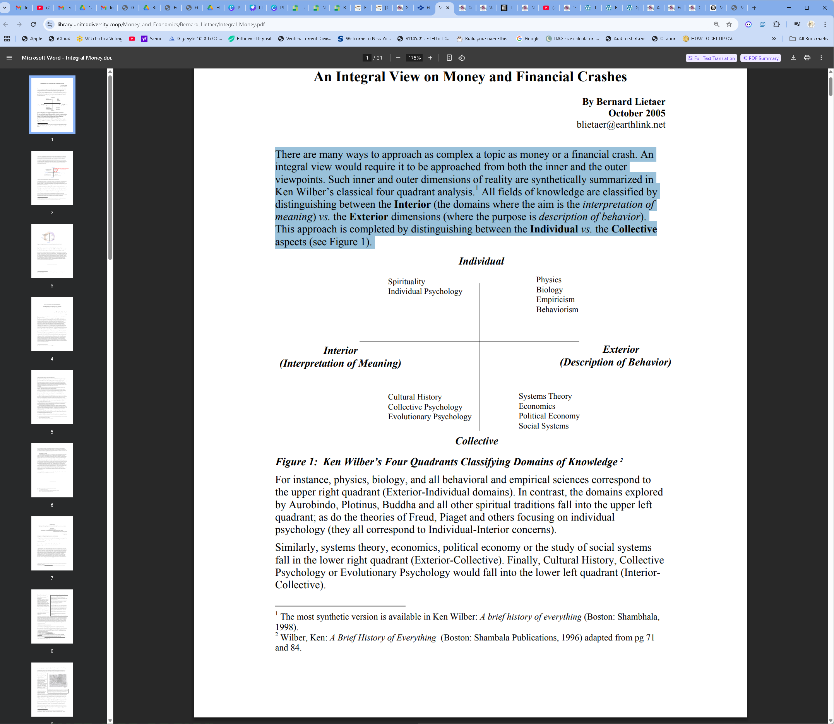The height and width of the screenshot is (724, 834).
Task: Open the tab search dropdown arrow
Action: tap(5, 7)
